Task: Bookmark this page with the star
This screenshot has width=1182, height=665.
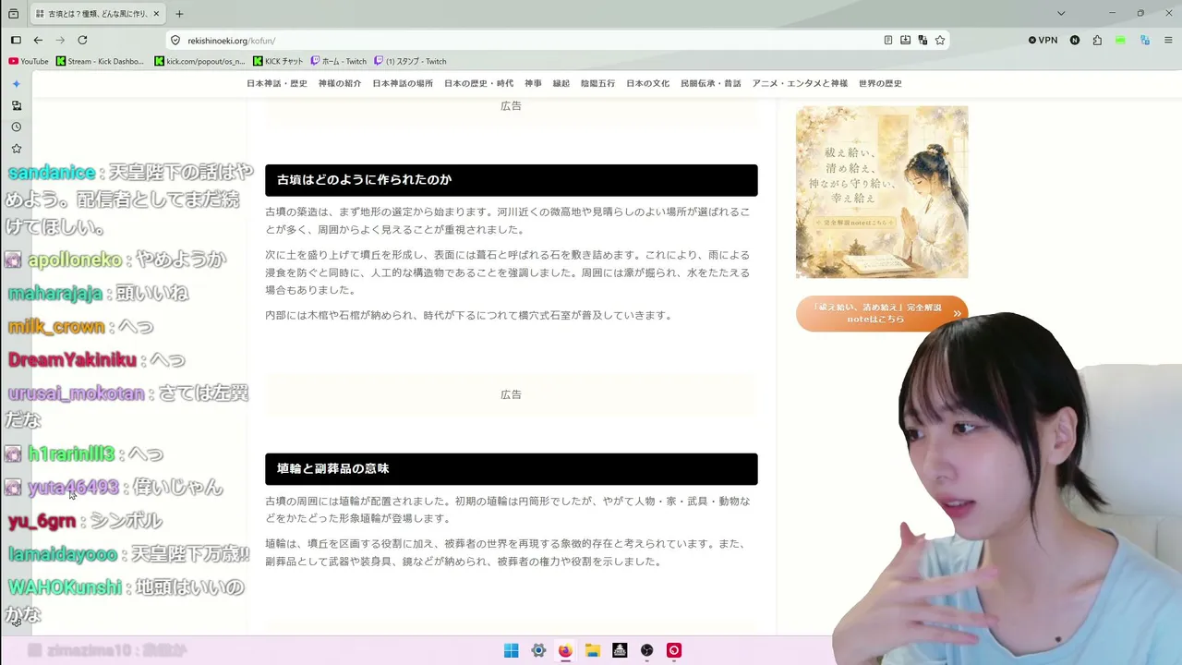Action: coord(940,41)
